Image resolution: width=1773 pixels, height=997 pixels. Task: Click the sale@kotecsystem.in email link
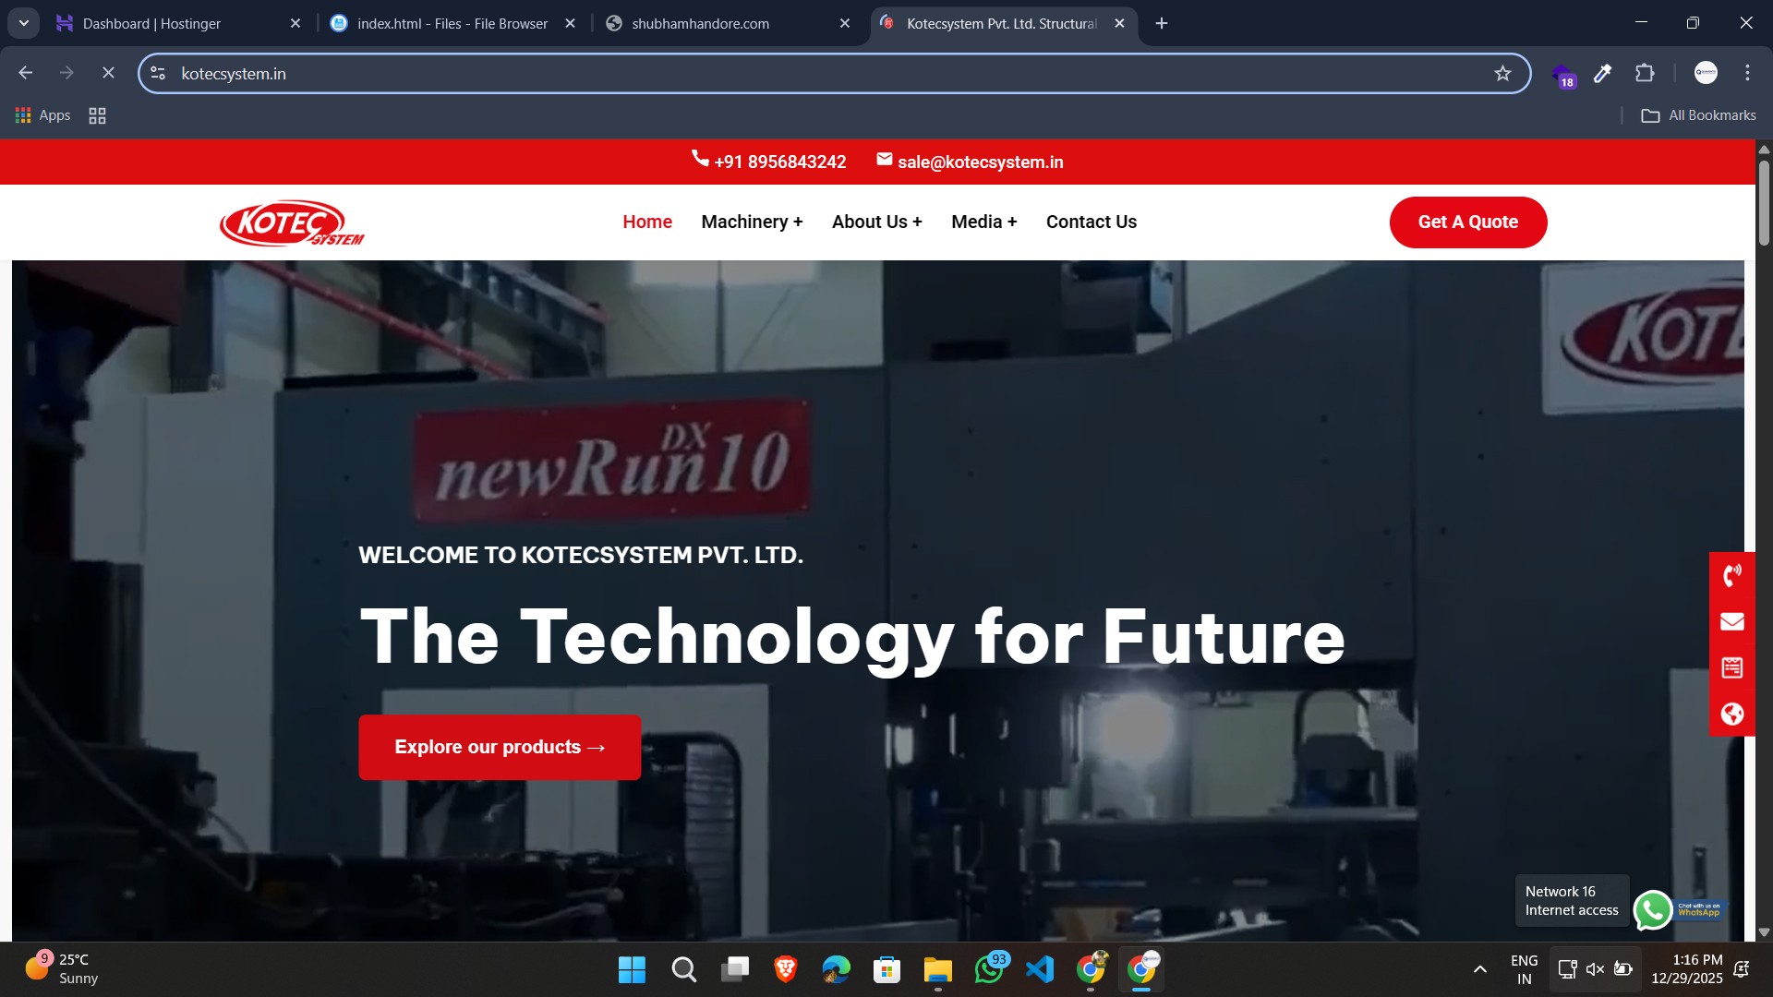(x=980, y=162)
